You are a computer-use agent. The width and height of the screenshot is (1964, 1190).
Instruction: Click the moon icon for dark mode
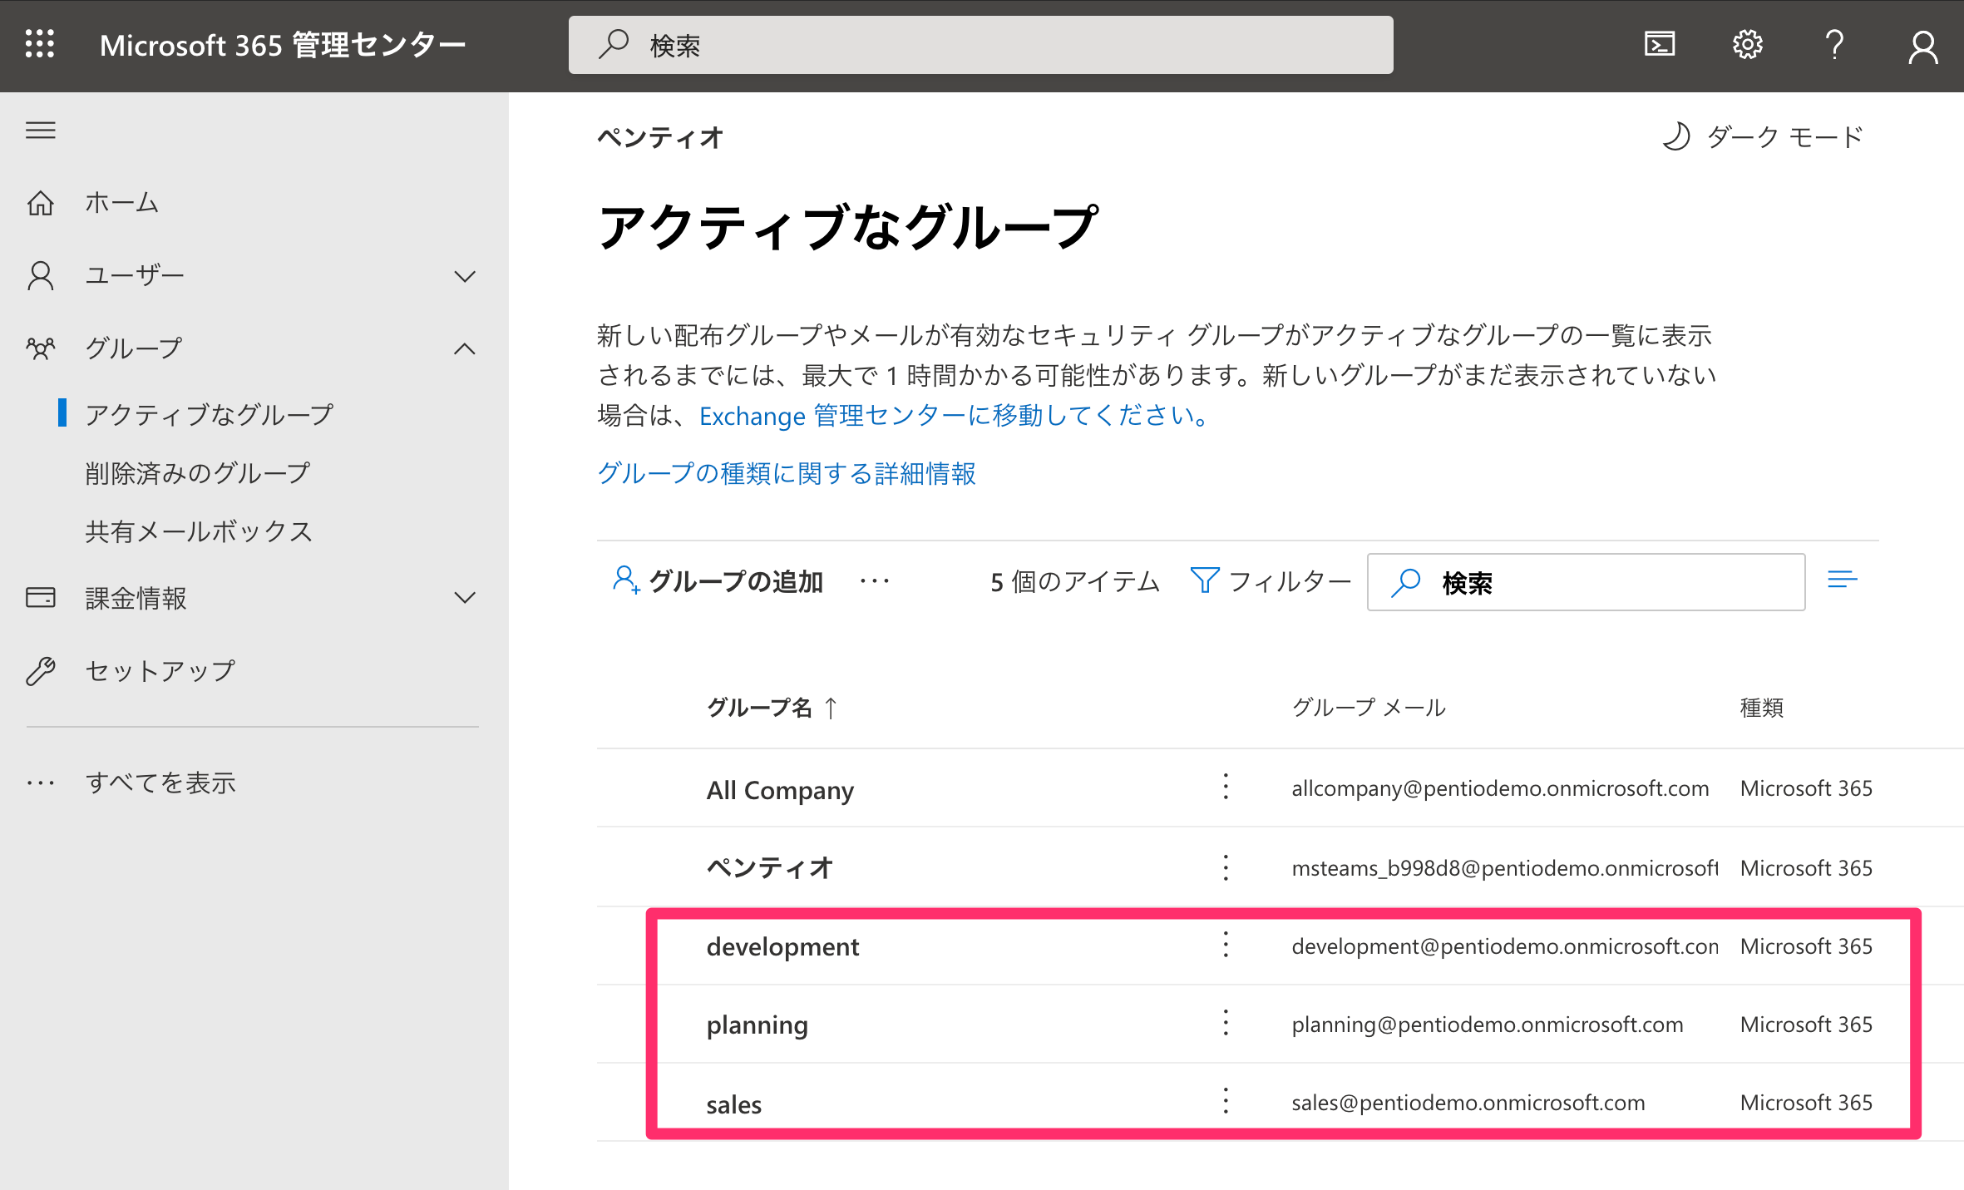point(1676,136)
